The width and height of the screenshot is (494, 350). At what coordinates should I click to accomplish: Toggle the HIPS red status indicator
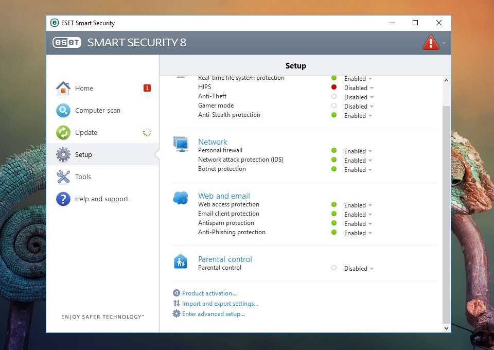coord(334,87)
